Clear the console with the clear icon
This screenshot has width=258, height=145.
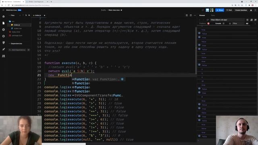click(x=230, y=23)
